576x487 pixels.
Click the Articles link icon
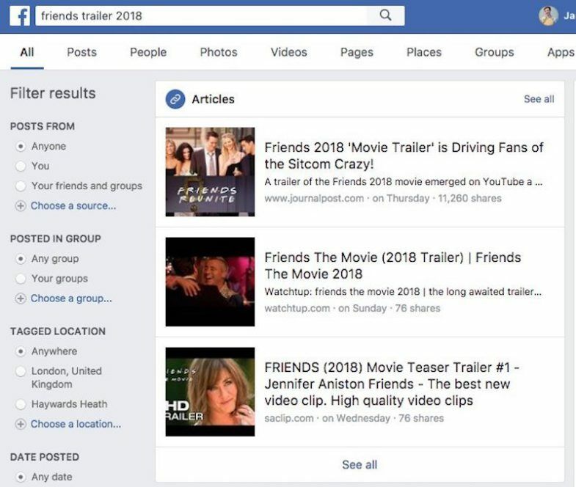point(175,99)
